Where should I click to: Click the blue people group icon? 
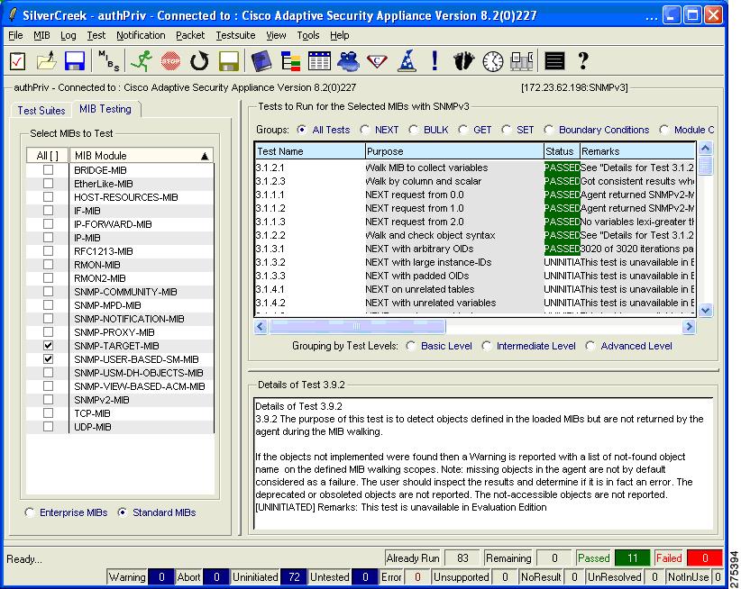pos(348,61)
